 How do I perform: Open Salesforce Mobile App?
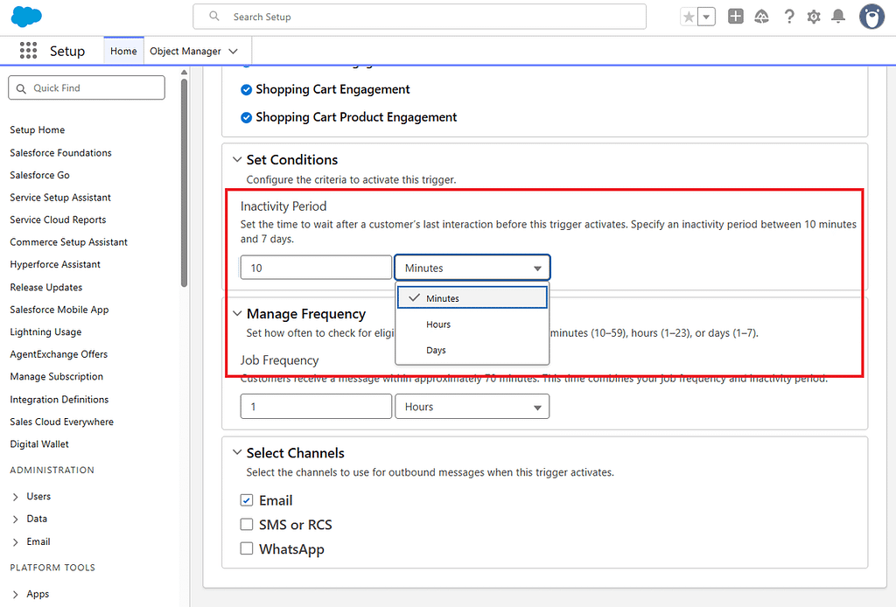pos(59,309)
